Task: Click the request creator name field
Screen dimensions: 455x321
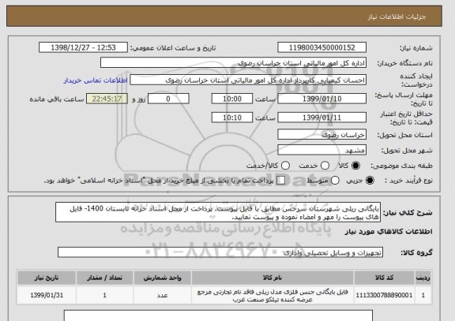Action: point(248,80)
